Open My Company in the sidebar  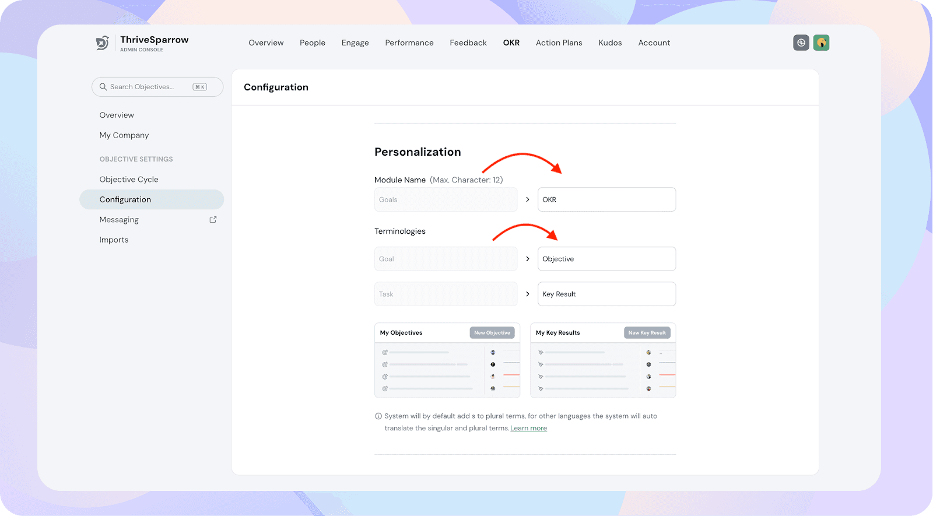point(124,135)
